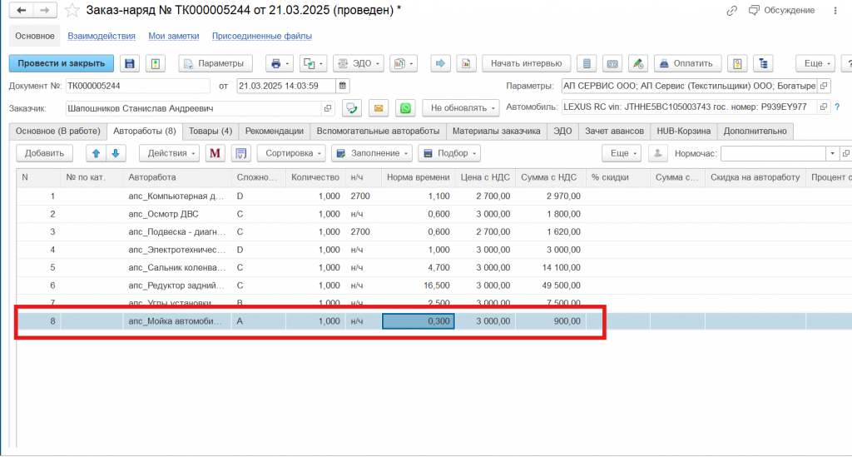Click the save document floppy disk icon
The height and width of the screenshot is (457, 852).
[129, 63]
